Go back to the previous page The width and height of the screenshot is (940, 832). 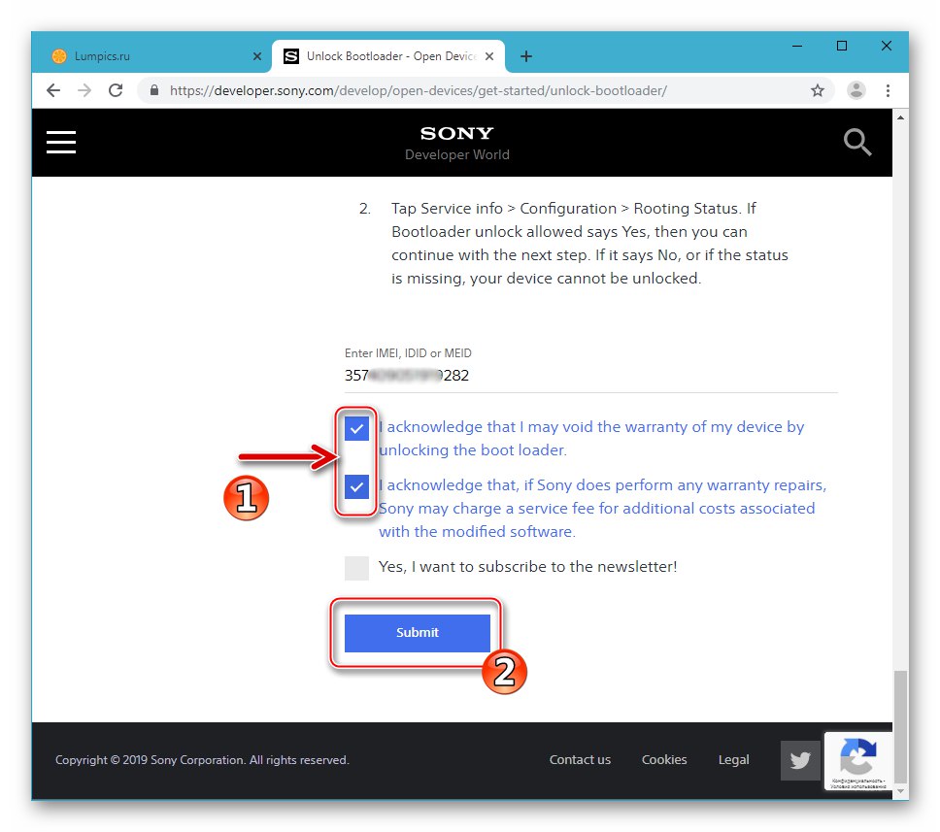(x=53, y=90)
